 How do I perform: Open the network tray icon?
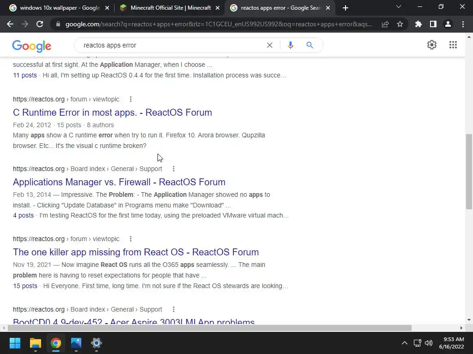click(417, 343)
